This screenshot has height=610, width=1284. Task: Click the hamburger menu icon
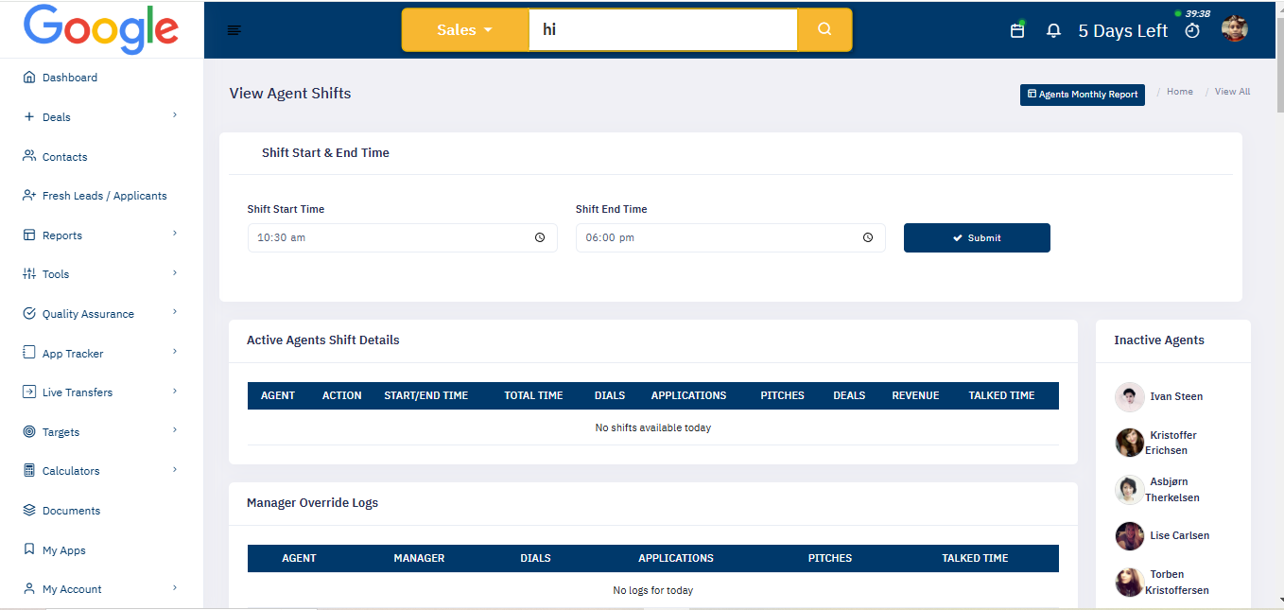[x=234, y=30]
